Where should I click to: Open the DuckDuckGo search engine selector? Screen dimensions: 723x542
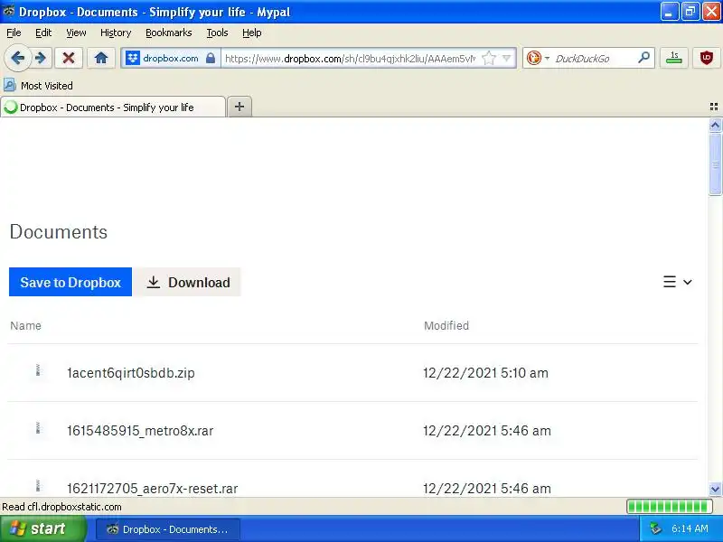(x=538, y=58)
